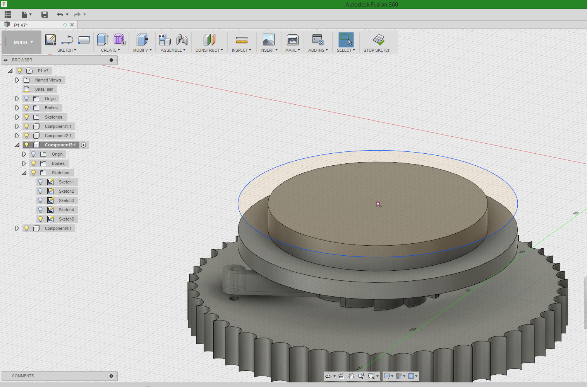Image resolution: width=587 pixels, height=387 pixels.
Task: Open the File menu icon
Action: click(24, 14)
